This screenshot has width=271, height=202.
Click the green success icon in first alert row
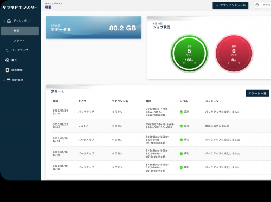point(181,112)
